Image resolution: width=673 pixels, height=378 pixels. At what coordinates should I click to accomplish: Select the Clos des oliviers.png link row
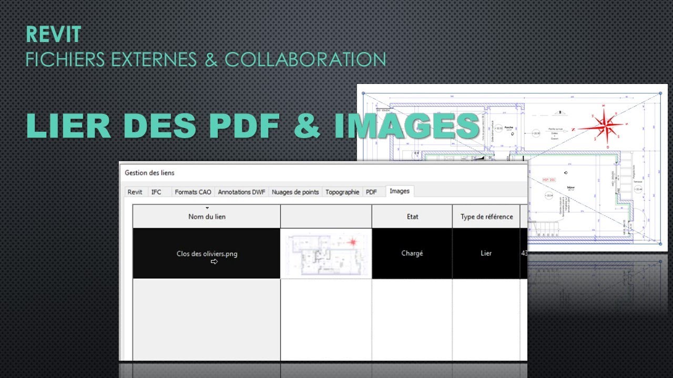pos(330,253)
